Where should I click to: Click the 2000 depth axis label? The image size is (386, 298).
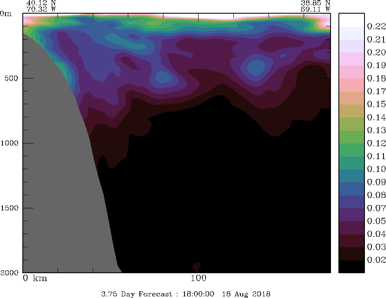(x=10, y=273)
